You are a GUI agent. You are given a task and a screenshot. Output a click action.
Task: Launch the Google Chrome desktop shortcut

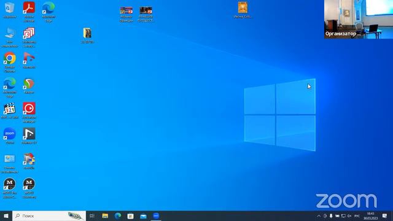coord(10,58)
